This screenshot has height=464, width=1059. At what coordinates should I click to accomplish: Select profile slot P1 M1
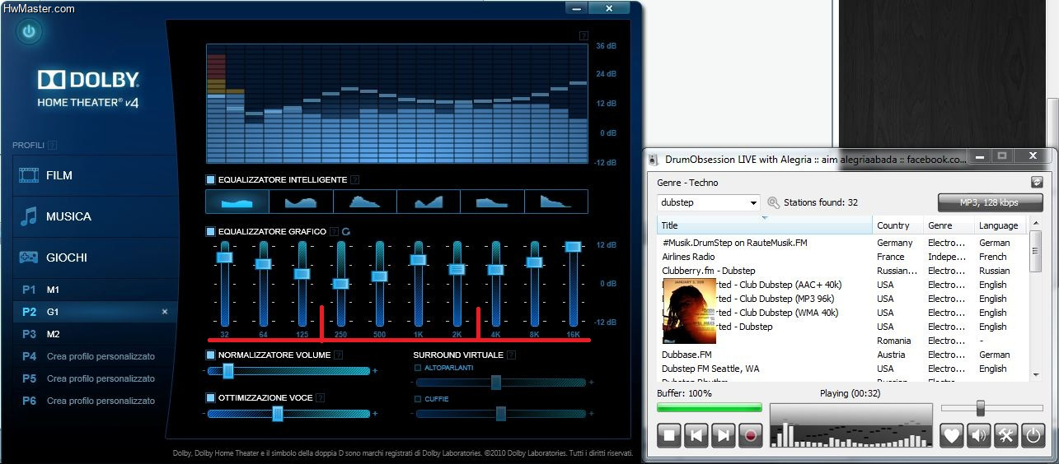96,290
